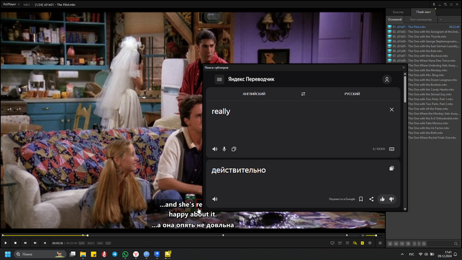The image size is (462, 260).
Task: Open the PotPlayer main menu dropdown
Action: pyautogui.click(x=11, y=5)
